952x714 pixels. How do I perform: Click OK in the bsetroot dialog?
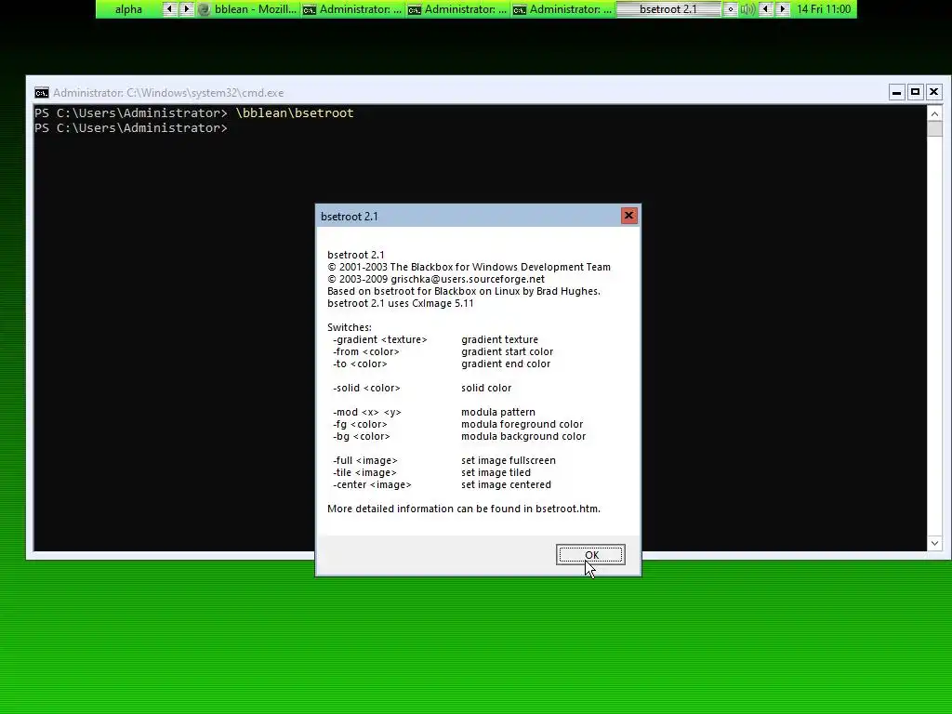pyautogui.click(x=590, y=554)
